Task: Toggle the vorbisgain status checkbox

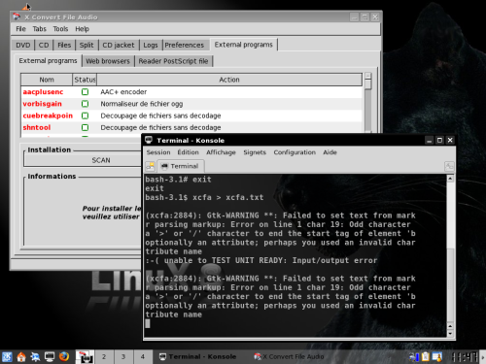Action: tap(85, 104)
